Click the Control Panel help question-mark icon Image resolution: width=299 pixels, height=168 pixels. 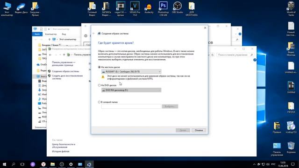point(255,60)
